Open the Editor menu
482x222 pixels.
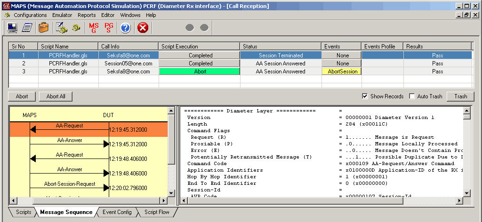click(x=108, y=15)
